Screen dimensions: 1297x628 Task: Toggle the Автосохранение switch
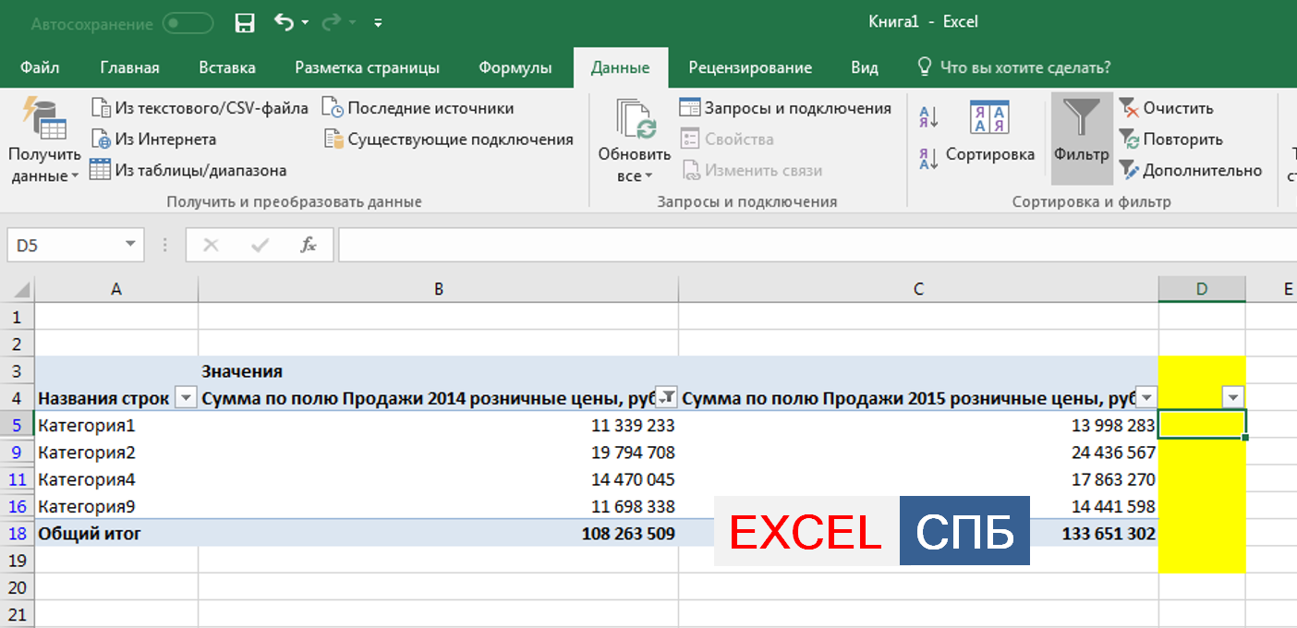[x=188, y=23]
